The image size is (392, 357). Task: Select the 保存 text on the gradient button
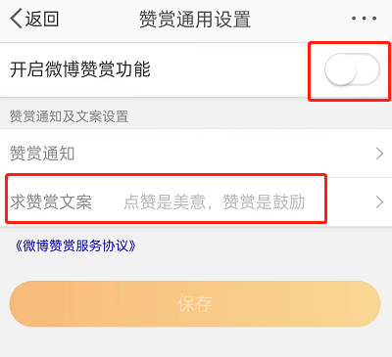(x=195, y=304)
